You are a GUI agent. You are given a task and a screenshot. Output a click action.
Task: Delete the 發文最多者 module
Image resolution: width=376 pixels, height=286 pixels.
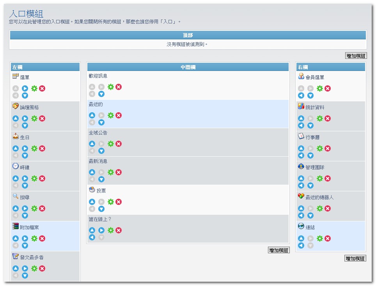(42, 268)
